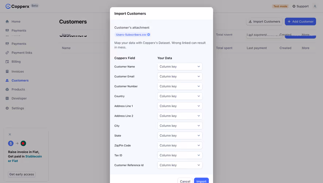Open City column key dropdown

pos(180,126)
